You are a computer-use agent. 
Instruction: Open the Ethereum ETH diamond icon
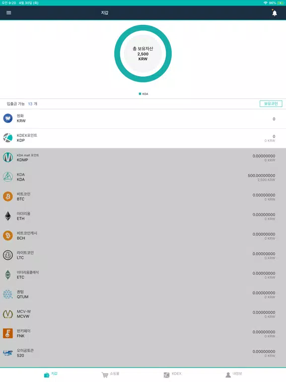click(8, 216)
